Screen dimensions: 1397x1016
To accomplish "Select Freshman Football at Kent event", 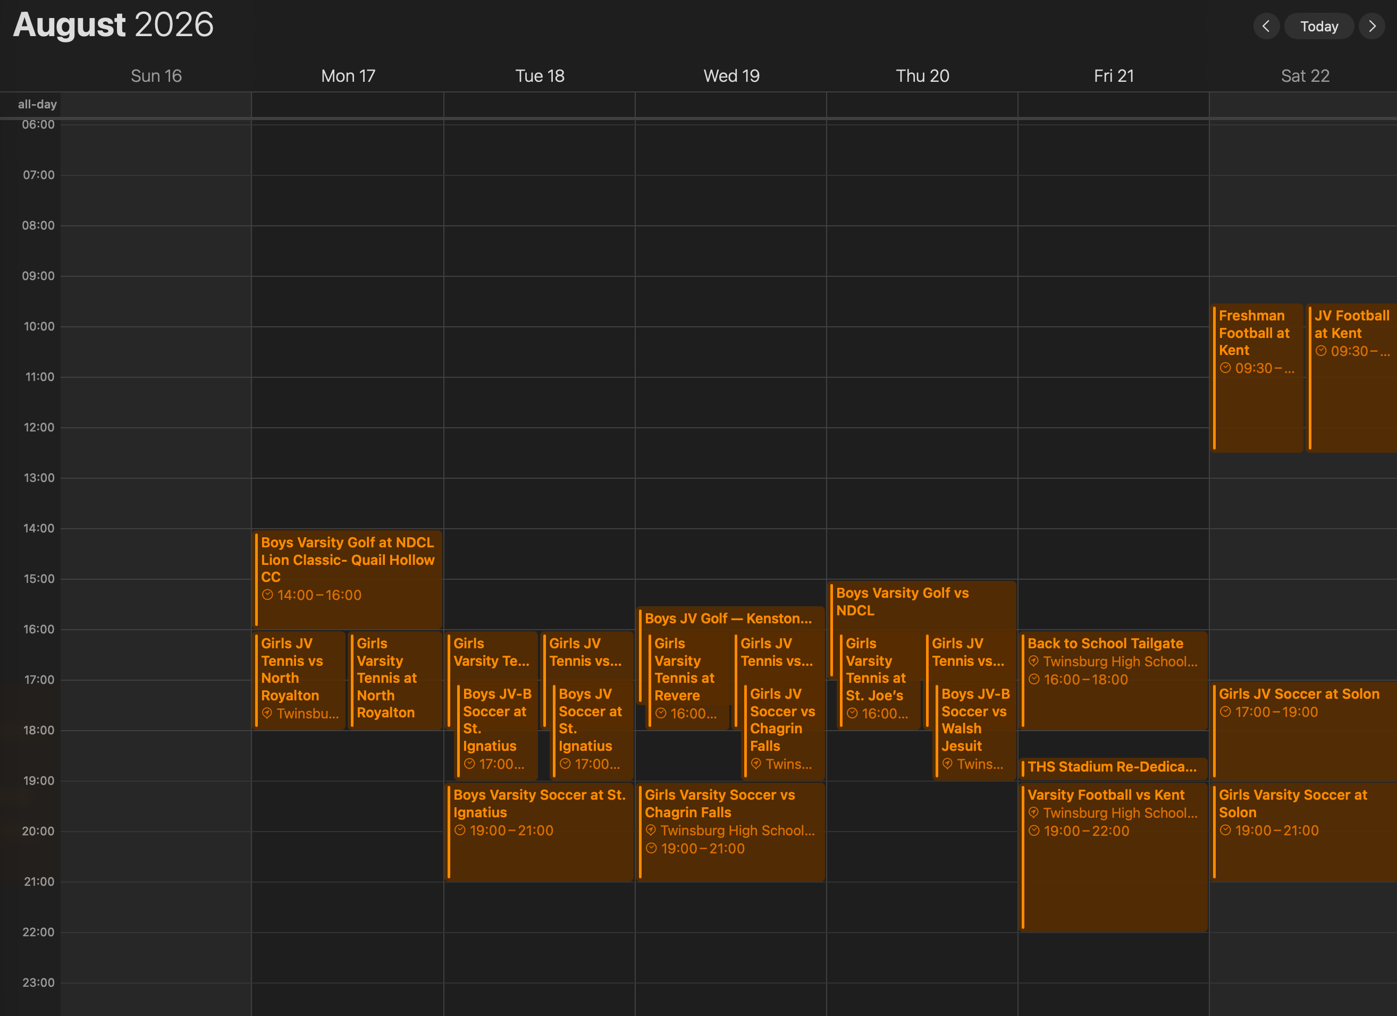I will tap(1257, 378).
